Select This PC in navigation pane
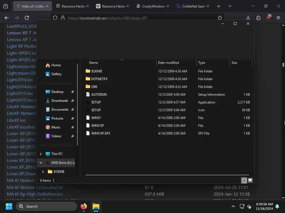 (x=54, y=154)
